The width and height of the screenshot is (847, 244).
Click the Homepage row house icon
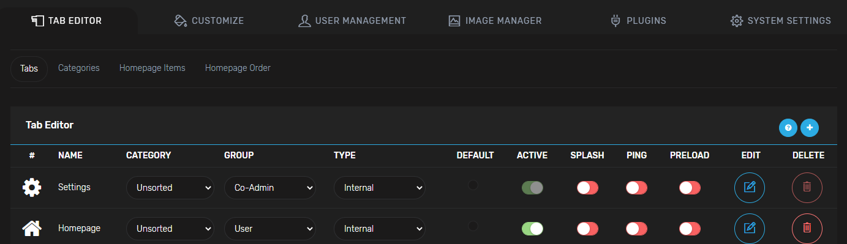(32, 229)
